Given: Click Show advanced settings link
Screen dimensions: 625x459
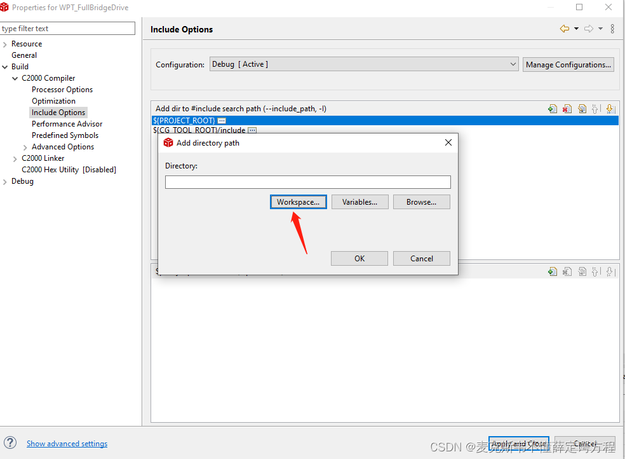Looking at the screenshot, I should coord(67,444).
